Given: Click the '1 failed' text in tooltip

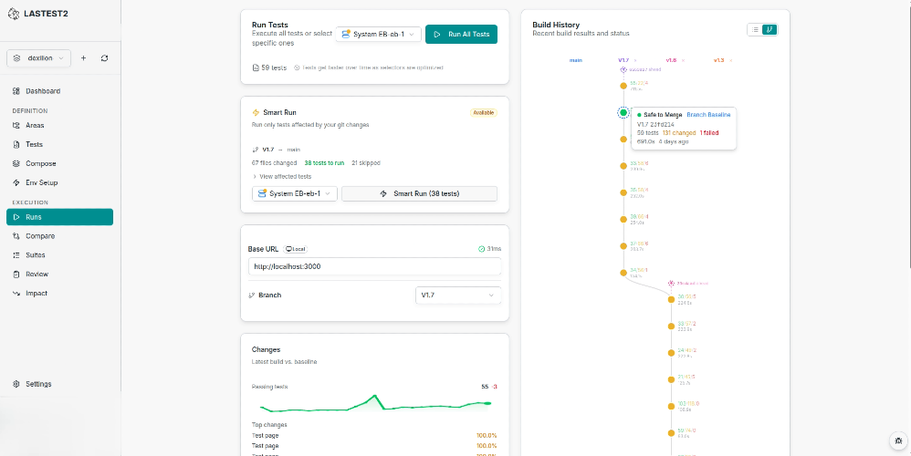Looking at the screenshot, I should coord(709,133).
